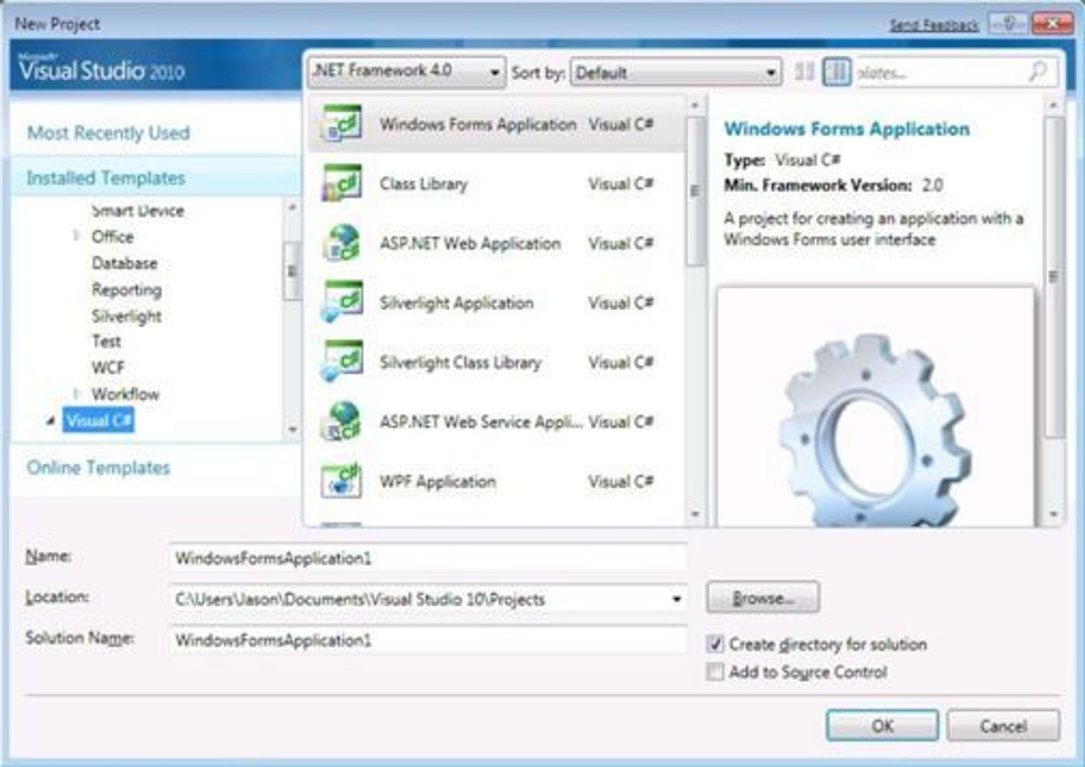The image size is (1085, 767).
Task: Enable Add to Source Control checkbox
Action: pos(715,672)
